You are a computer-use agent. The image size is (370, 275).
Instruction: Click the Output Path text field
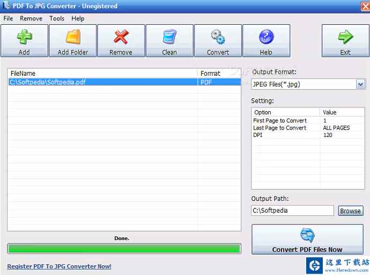click(x=292, y=211)
